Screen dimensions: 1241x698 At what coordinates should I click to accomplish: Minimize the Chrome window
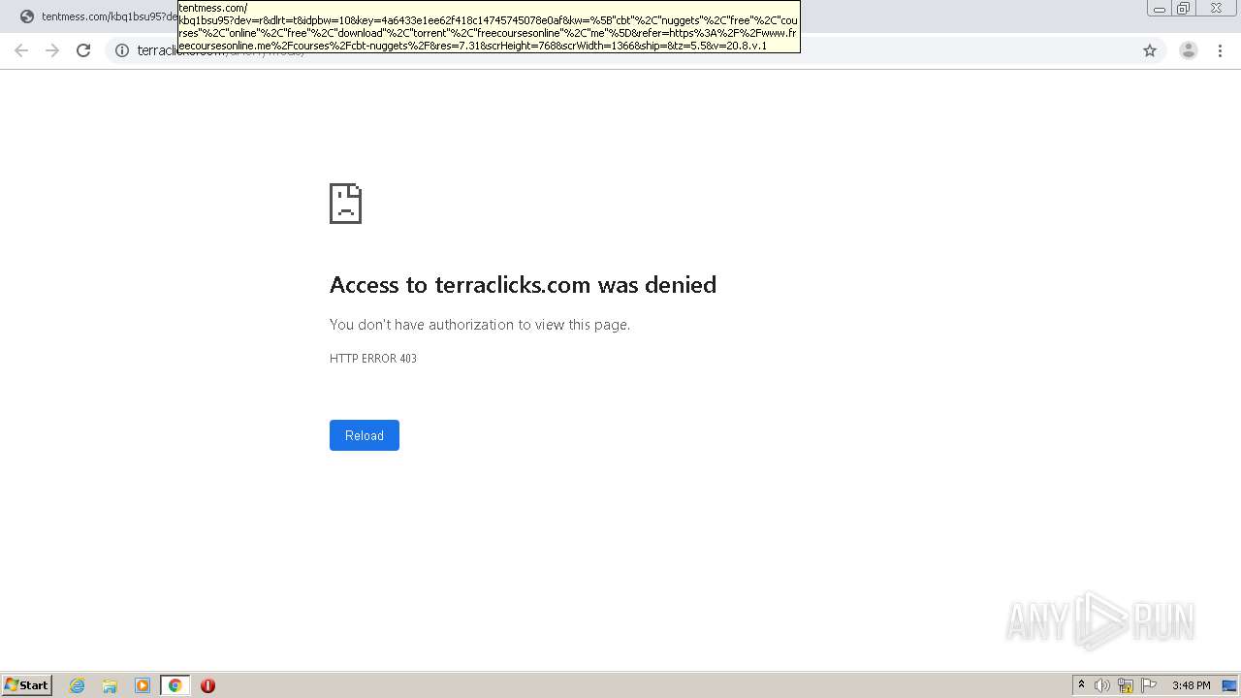[1160, 9]
